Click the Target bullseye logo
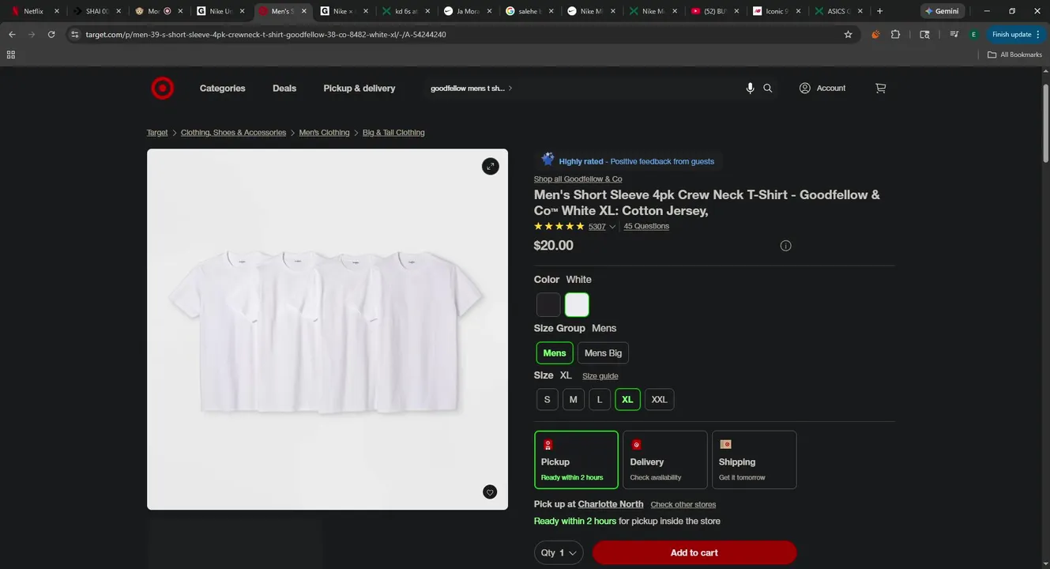Screen dimensions: 1050x569 click(x=163, y=89)
